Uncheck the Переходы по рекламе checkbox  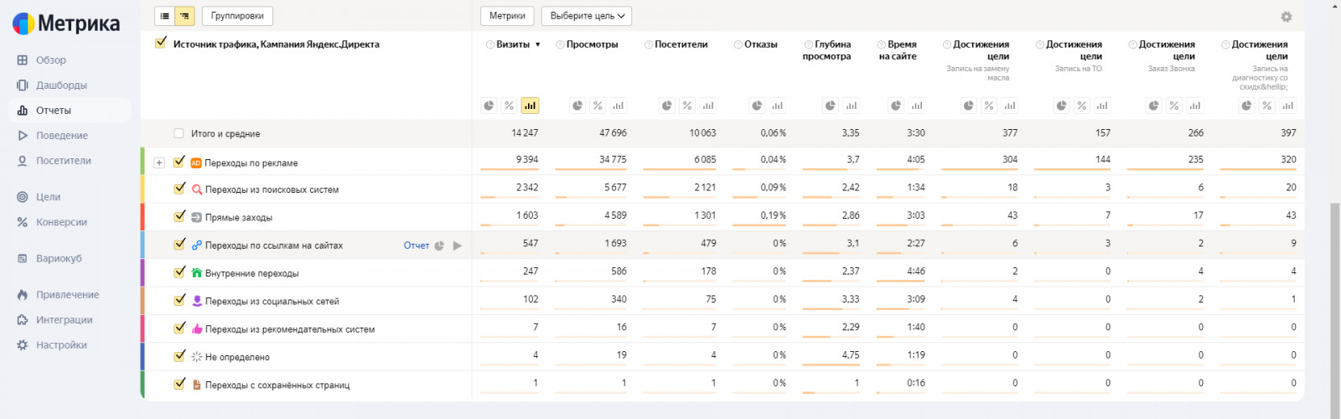[179, 162]
